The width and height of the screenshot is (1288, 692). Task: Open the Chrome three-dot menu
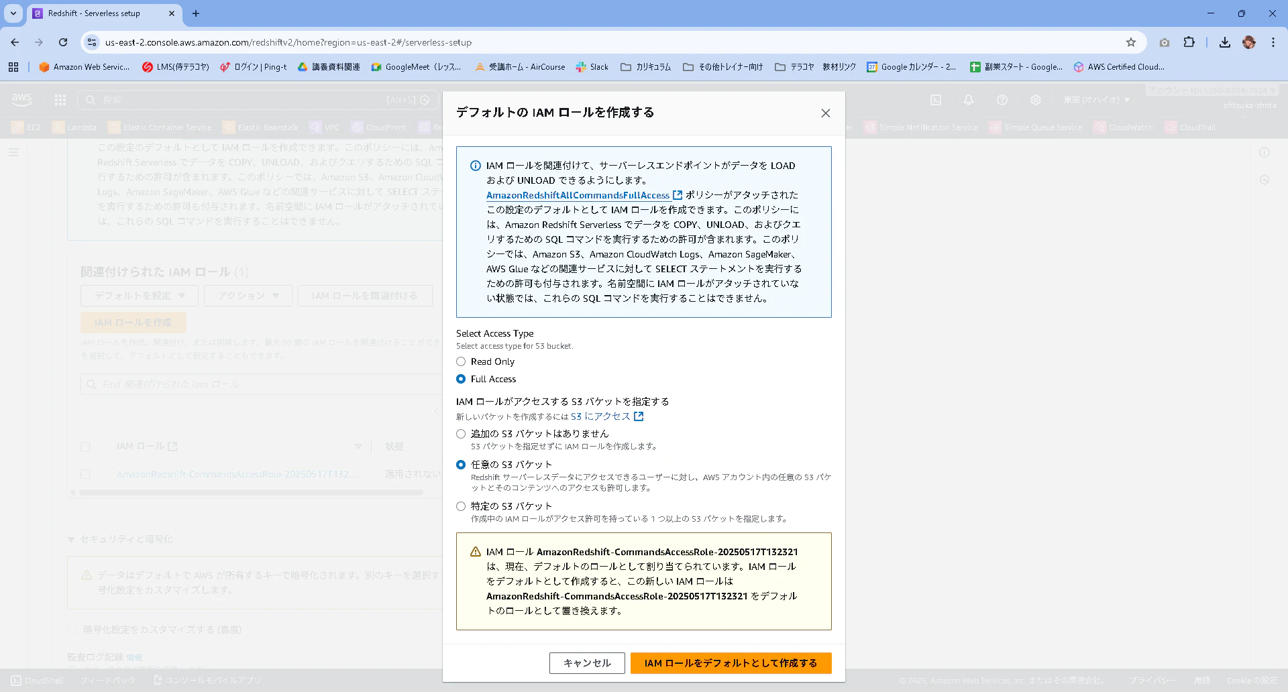(x=1273, y=42)
